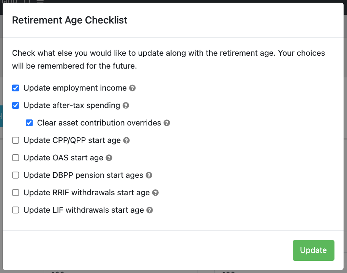The width and height of the screenshot is (347, 273).
Task: Disable the Update after-tax spending checkbox
Action: point(16,105)
